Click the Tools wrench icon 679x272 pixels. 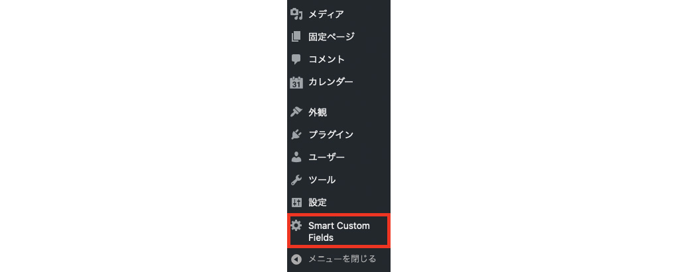pos(296,179)
